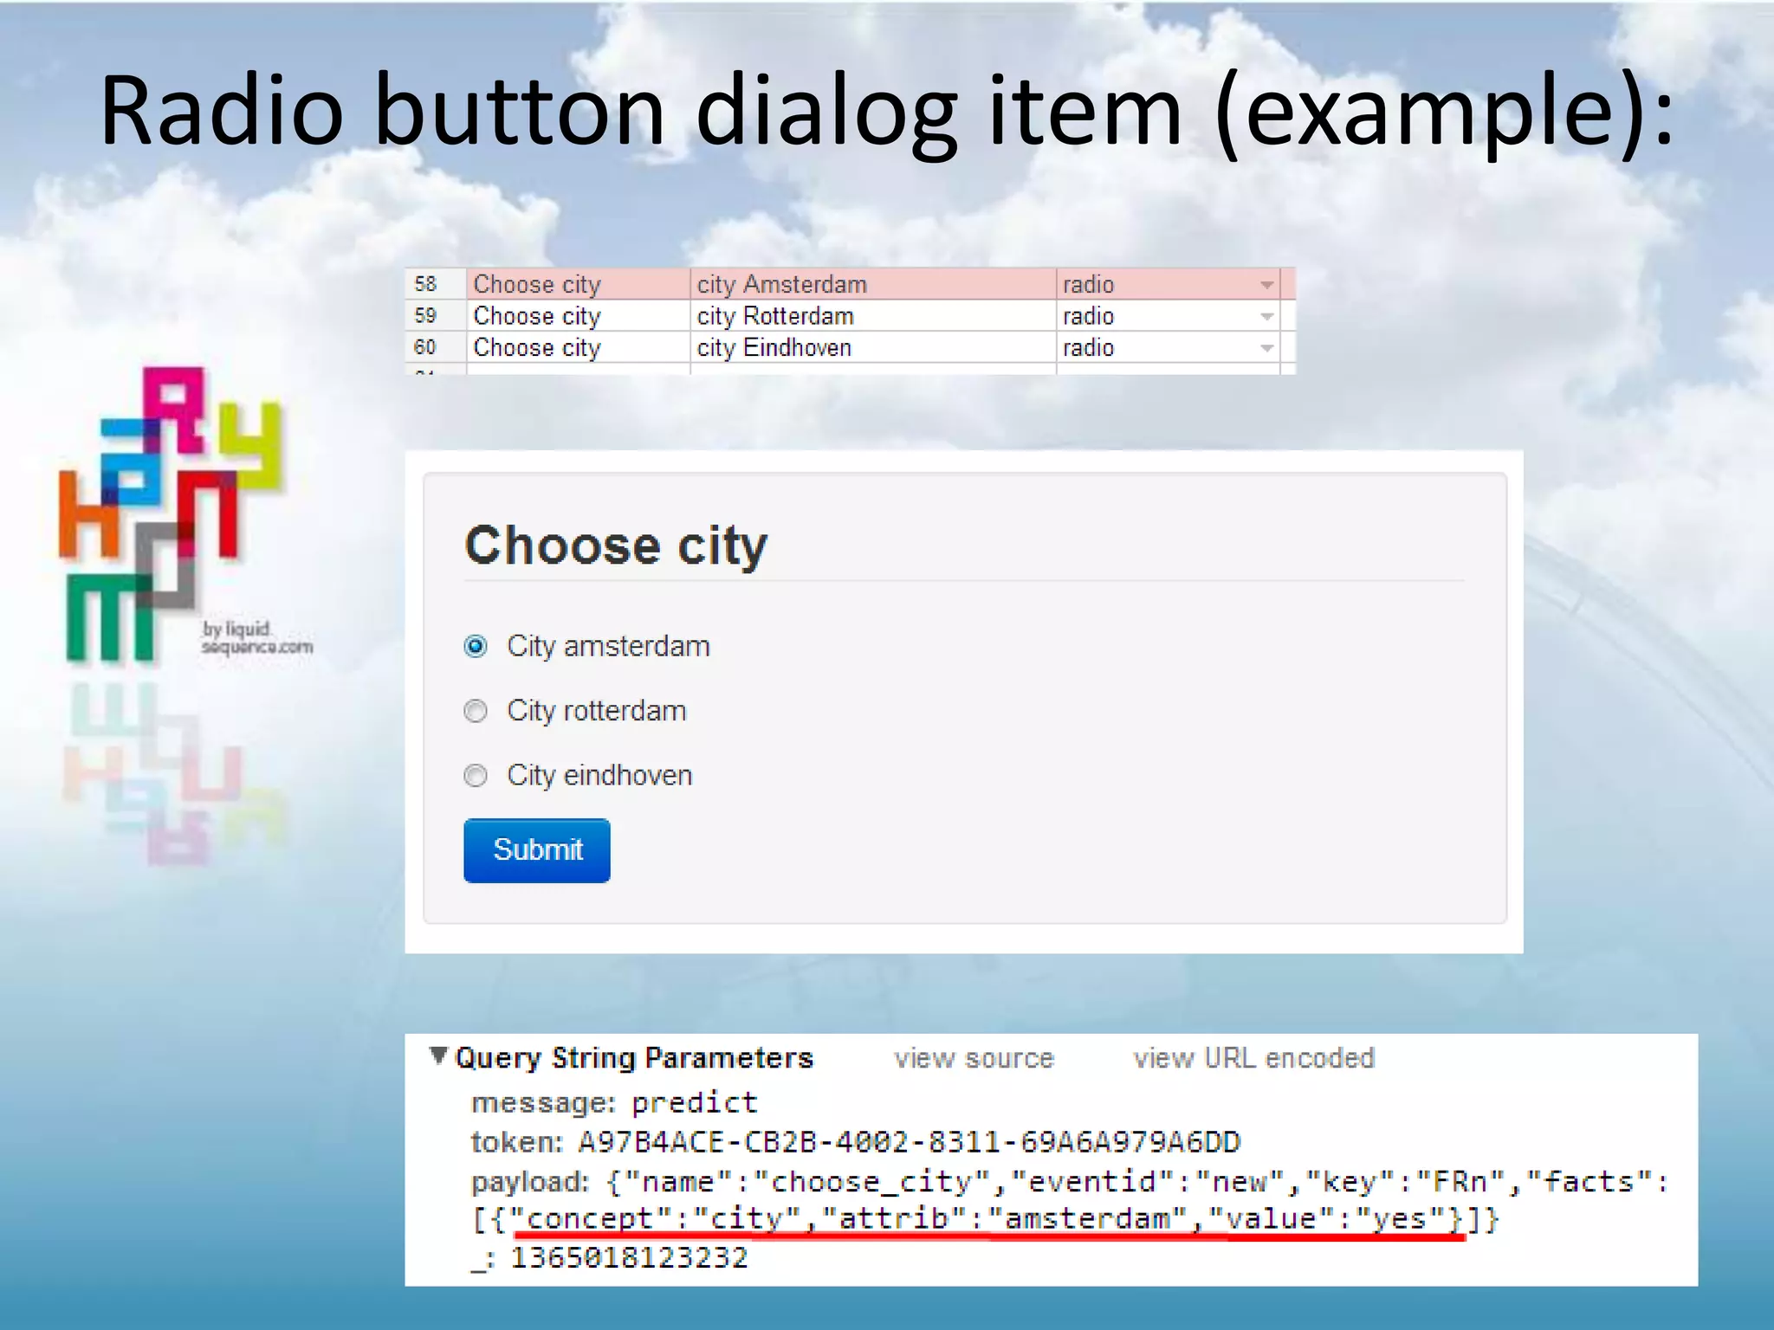Click the view source link

[974, 1058]
